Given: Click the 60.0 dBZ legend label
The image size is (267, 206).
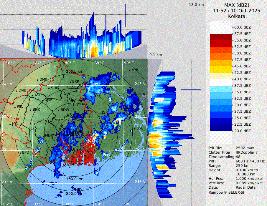Looking at the screenshot, I should pos(242,27).
